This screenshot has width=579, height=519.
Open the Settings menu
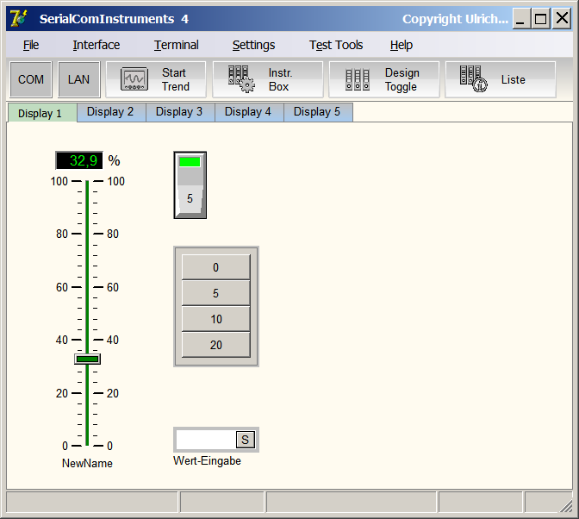(x=253, y=45)
